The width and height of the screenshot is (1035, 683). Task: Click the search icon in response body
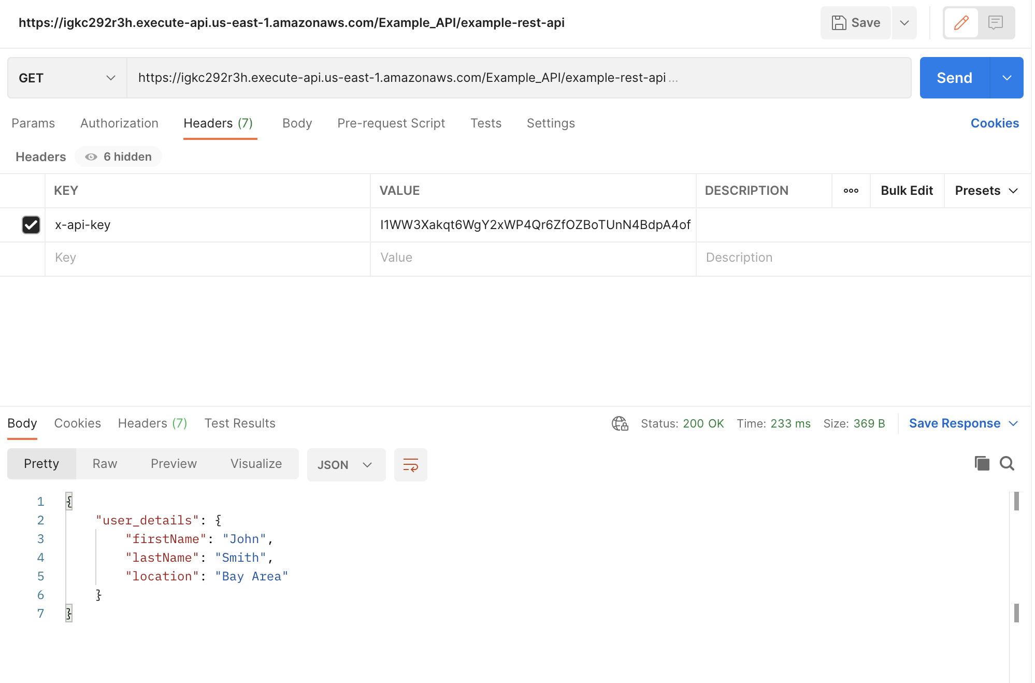1007,463
